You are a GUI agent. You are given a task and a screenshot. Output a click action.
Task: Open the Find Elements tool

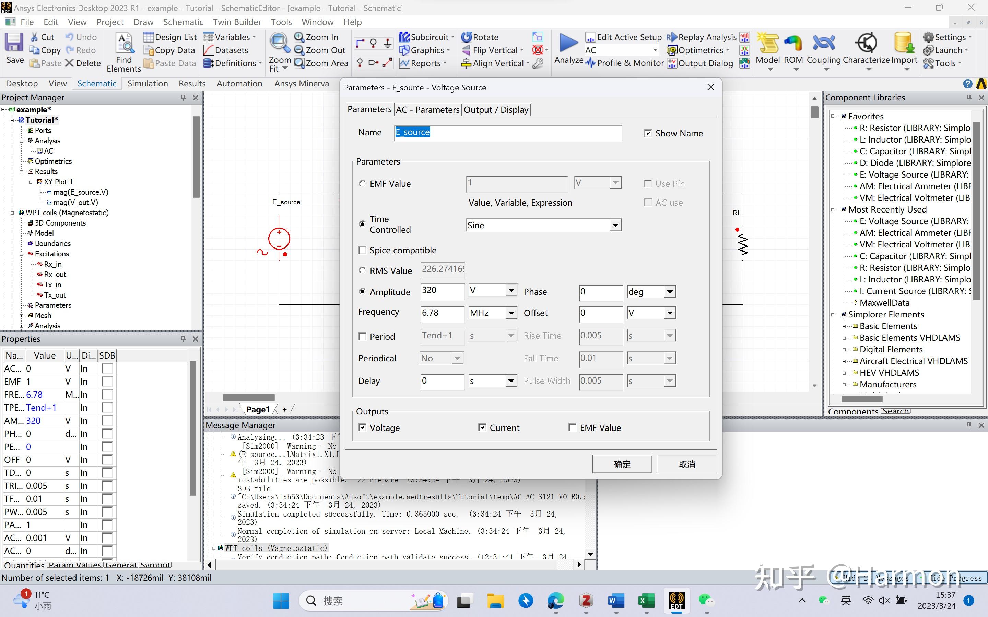(x=124, y=44)
